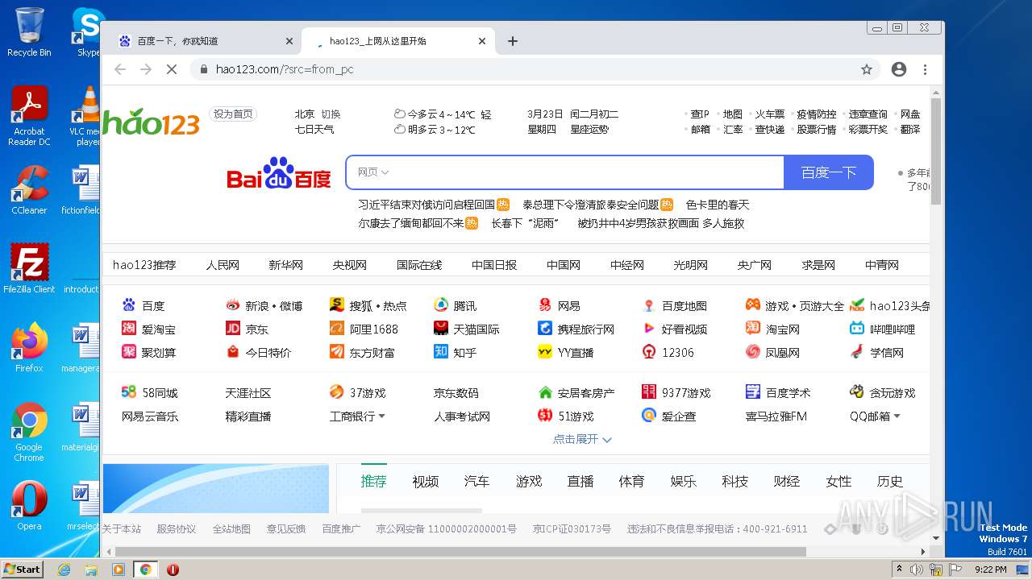This screenshot has width=1032, height=580.
Task: Open the Sina Weibo icon link
Action: coord(233,305)
